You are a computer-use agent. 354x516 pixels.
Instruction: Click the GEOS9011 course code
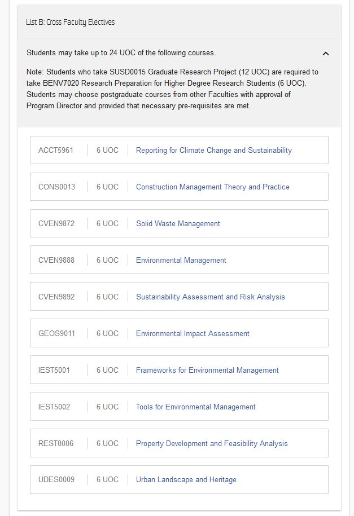pos(56,333)
